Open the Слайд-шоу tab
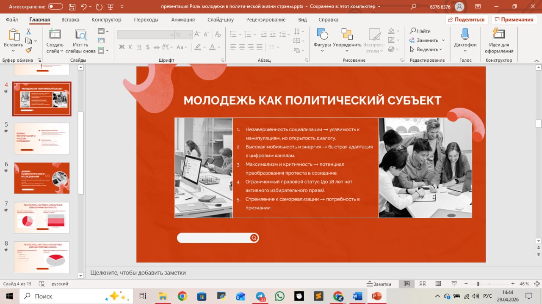This screenshot has height=304, width=542. (x=221, y=20)
